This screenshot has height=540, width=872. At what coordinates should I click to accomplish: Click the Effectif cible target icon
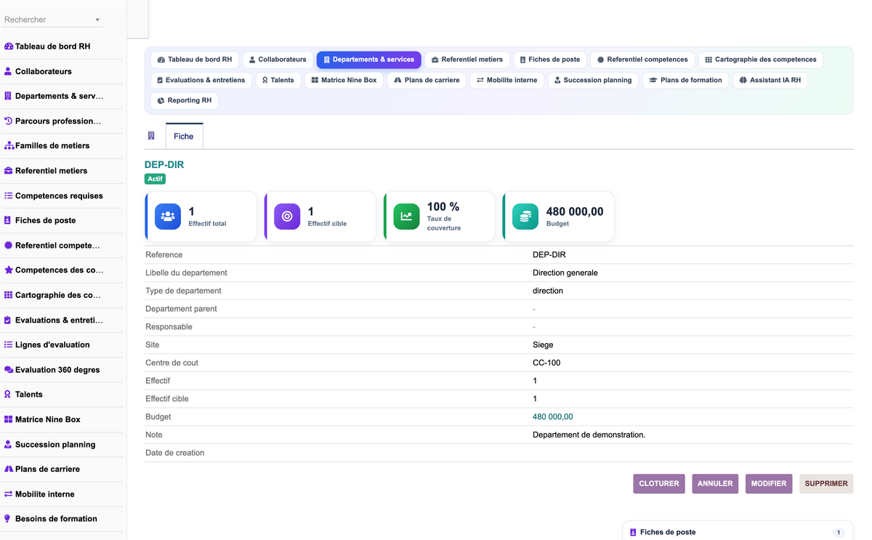tap(287, 217)
